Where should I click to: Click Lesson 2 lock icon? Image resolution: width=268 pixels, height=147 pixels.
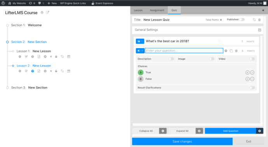tap(56, 71)
